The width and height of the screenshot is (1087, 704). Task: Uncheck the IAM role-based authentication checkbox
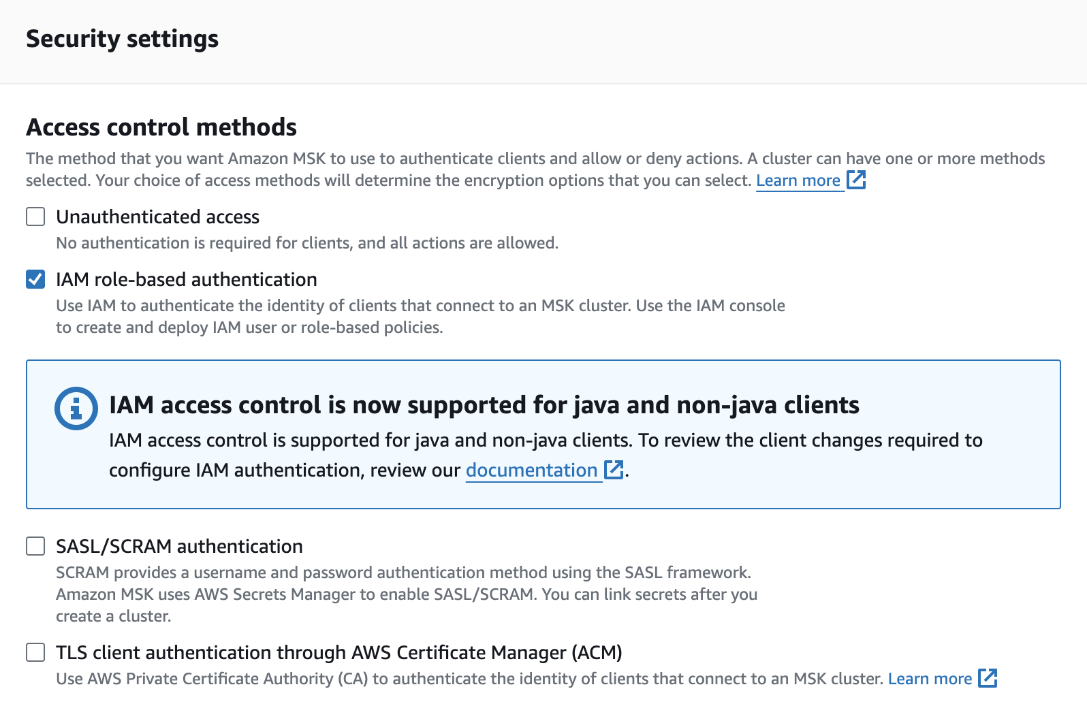(x=35, y=279)
